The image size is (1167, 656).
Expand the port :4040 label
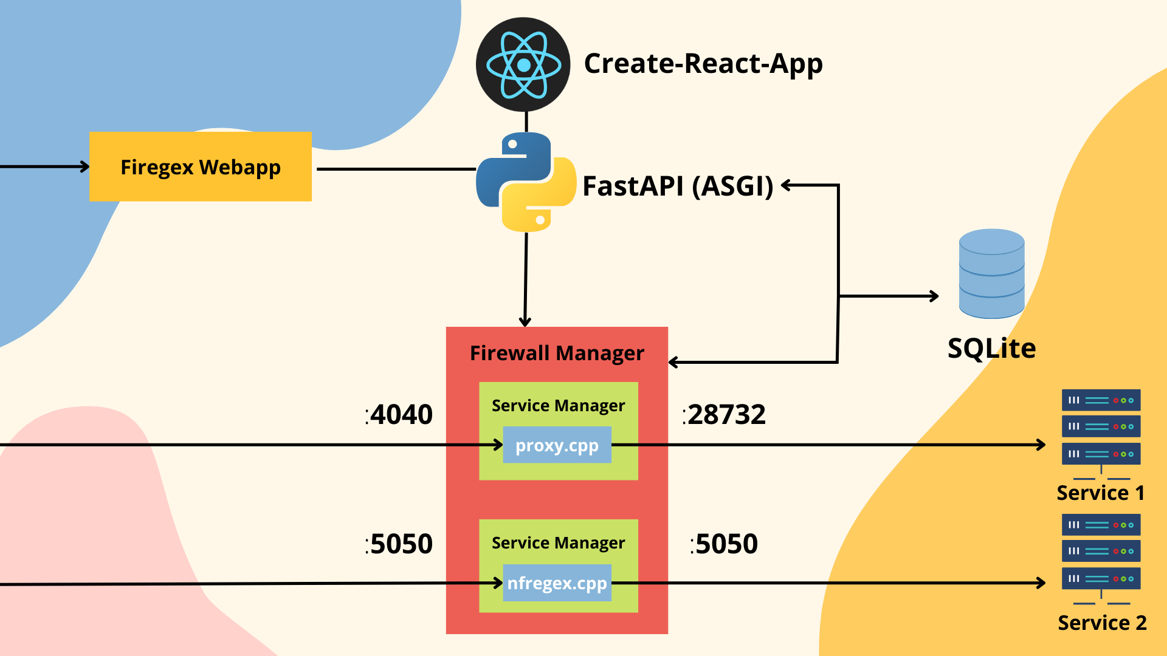pos(398,414)
